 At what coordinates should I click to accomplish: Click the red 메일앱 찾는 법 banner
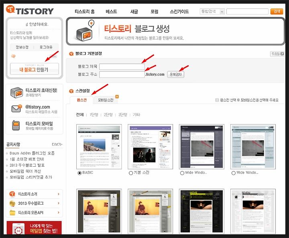34,228
